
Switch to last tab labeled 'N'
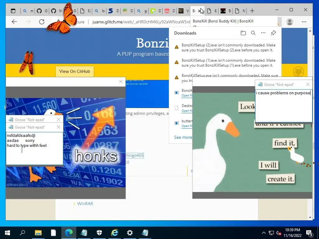240,11
